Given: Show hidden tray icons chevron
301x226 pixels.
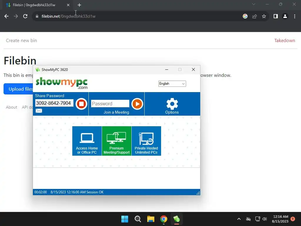Looking at the screenshot, I should tap(239, 219).
